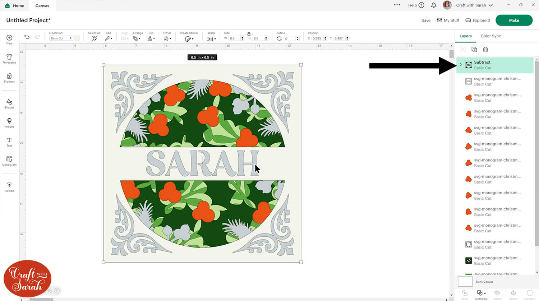Select the Shapes tool

coord(9,104)
